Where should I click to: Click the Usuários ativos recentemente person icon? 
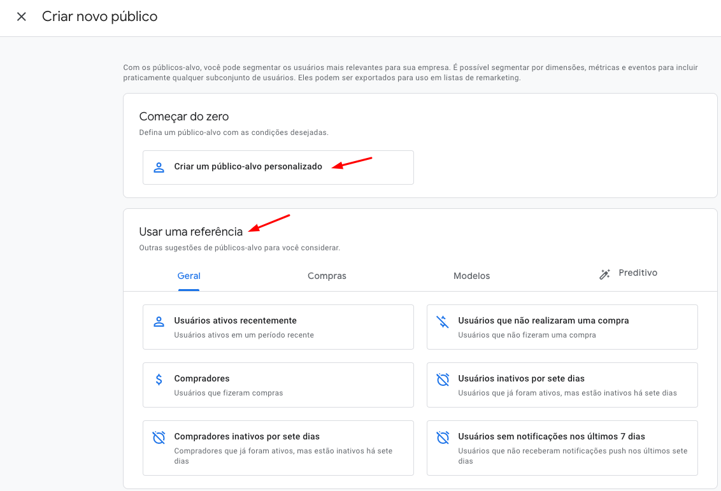click(159, 321)
